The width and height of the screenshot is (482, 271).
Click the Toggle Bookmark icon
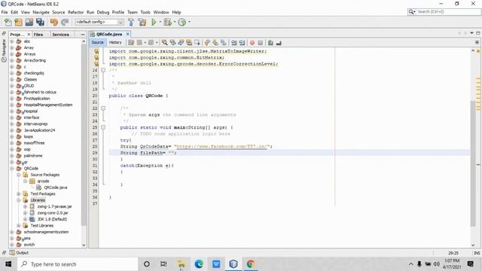point(224,43)
